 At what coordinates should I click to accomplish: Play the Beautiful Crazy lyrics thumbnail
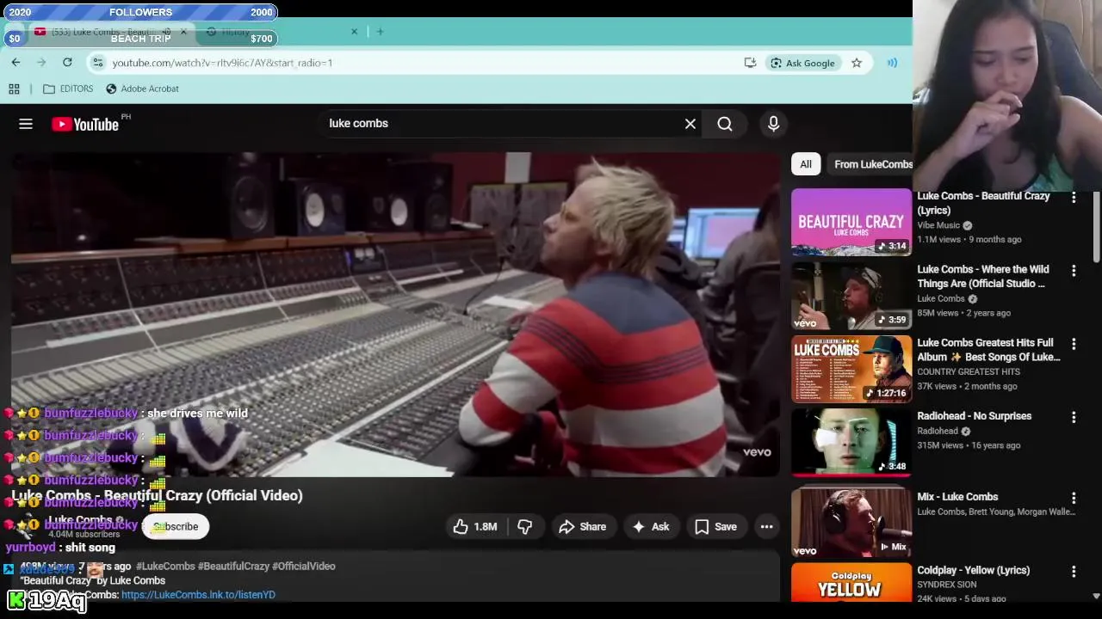pos(851,222)
